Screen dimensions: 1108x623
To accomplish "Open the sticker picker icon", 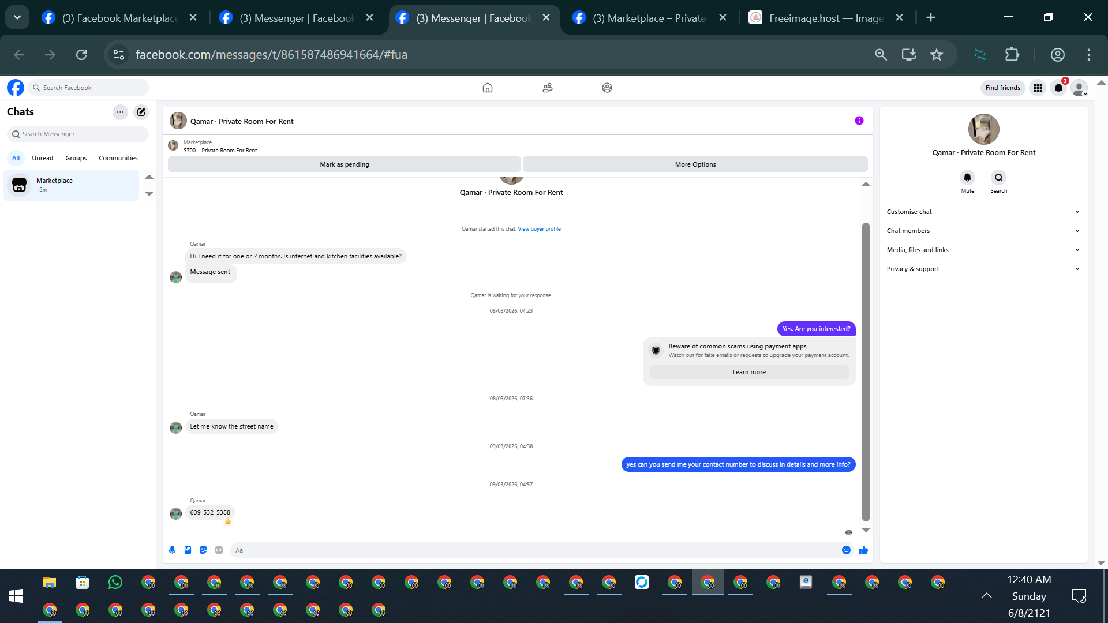I will tap(203, 550).
